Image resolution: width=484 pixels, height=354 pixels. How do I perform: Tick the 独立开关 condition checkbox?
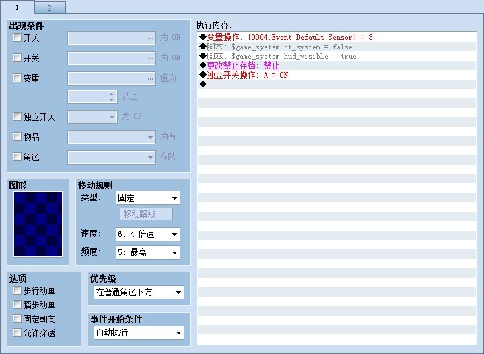(17, 117)
